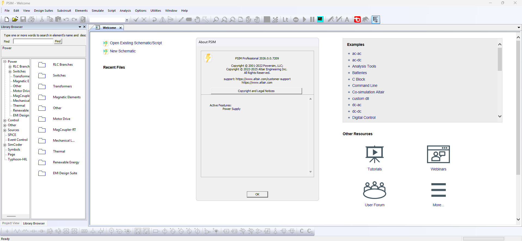Click the library Find search field
The width and height of the screenshot is (522, 241).
[33, 41]
